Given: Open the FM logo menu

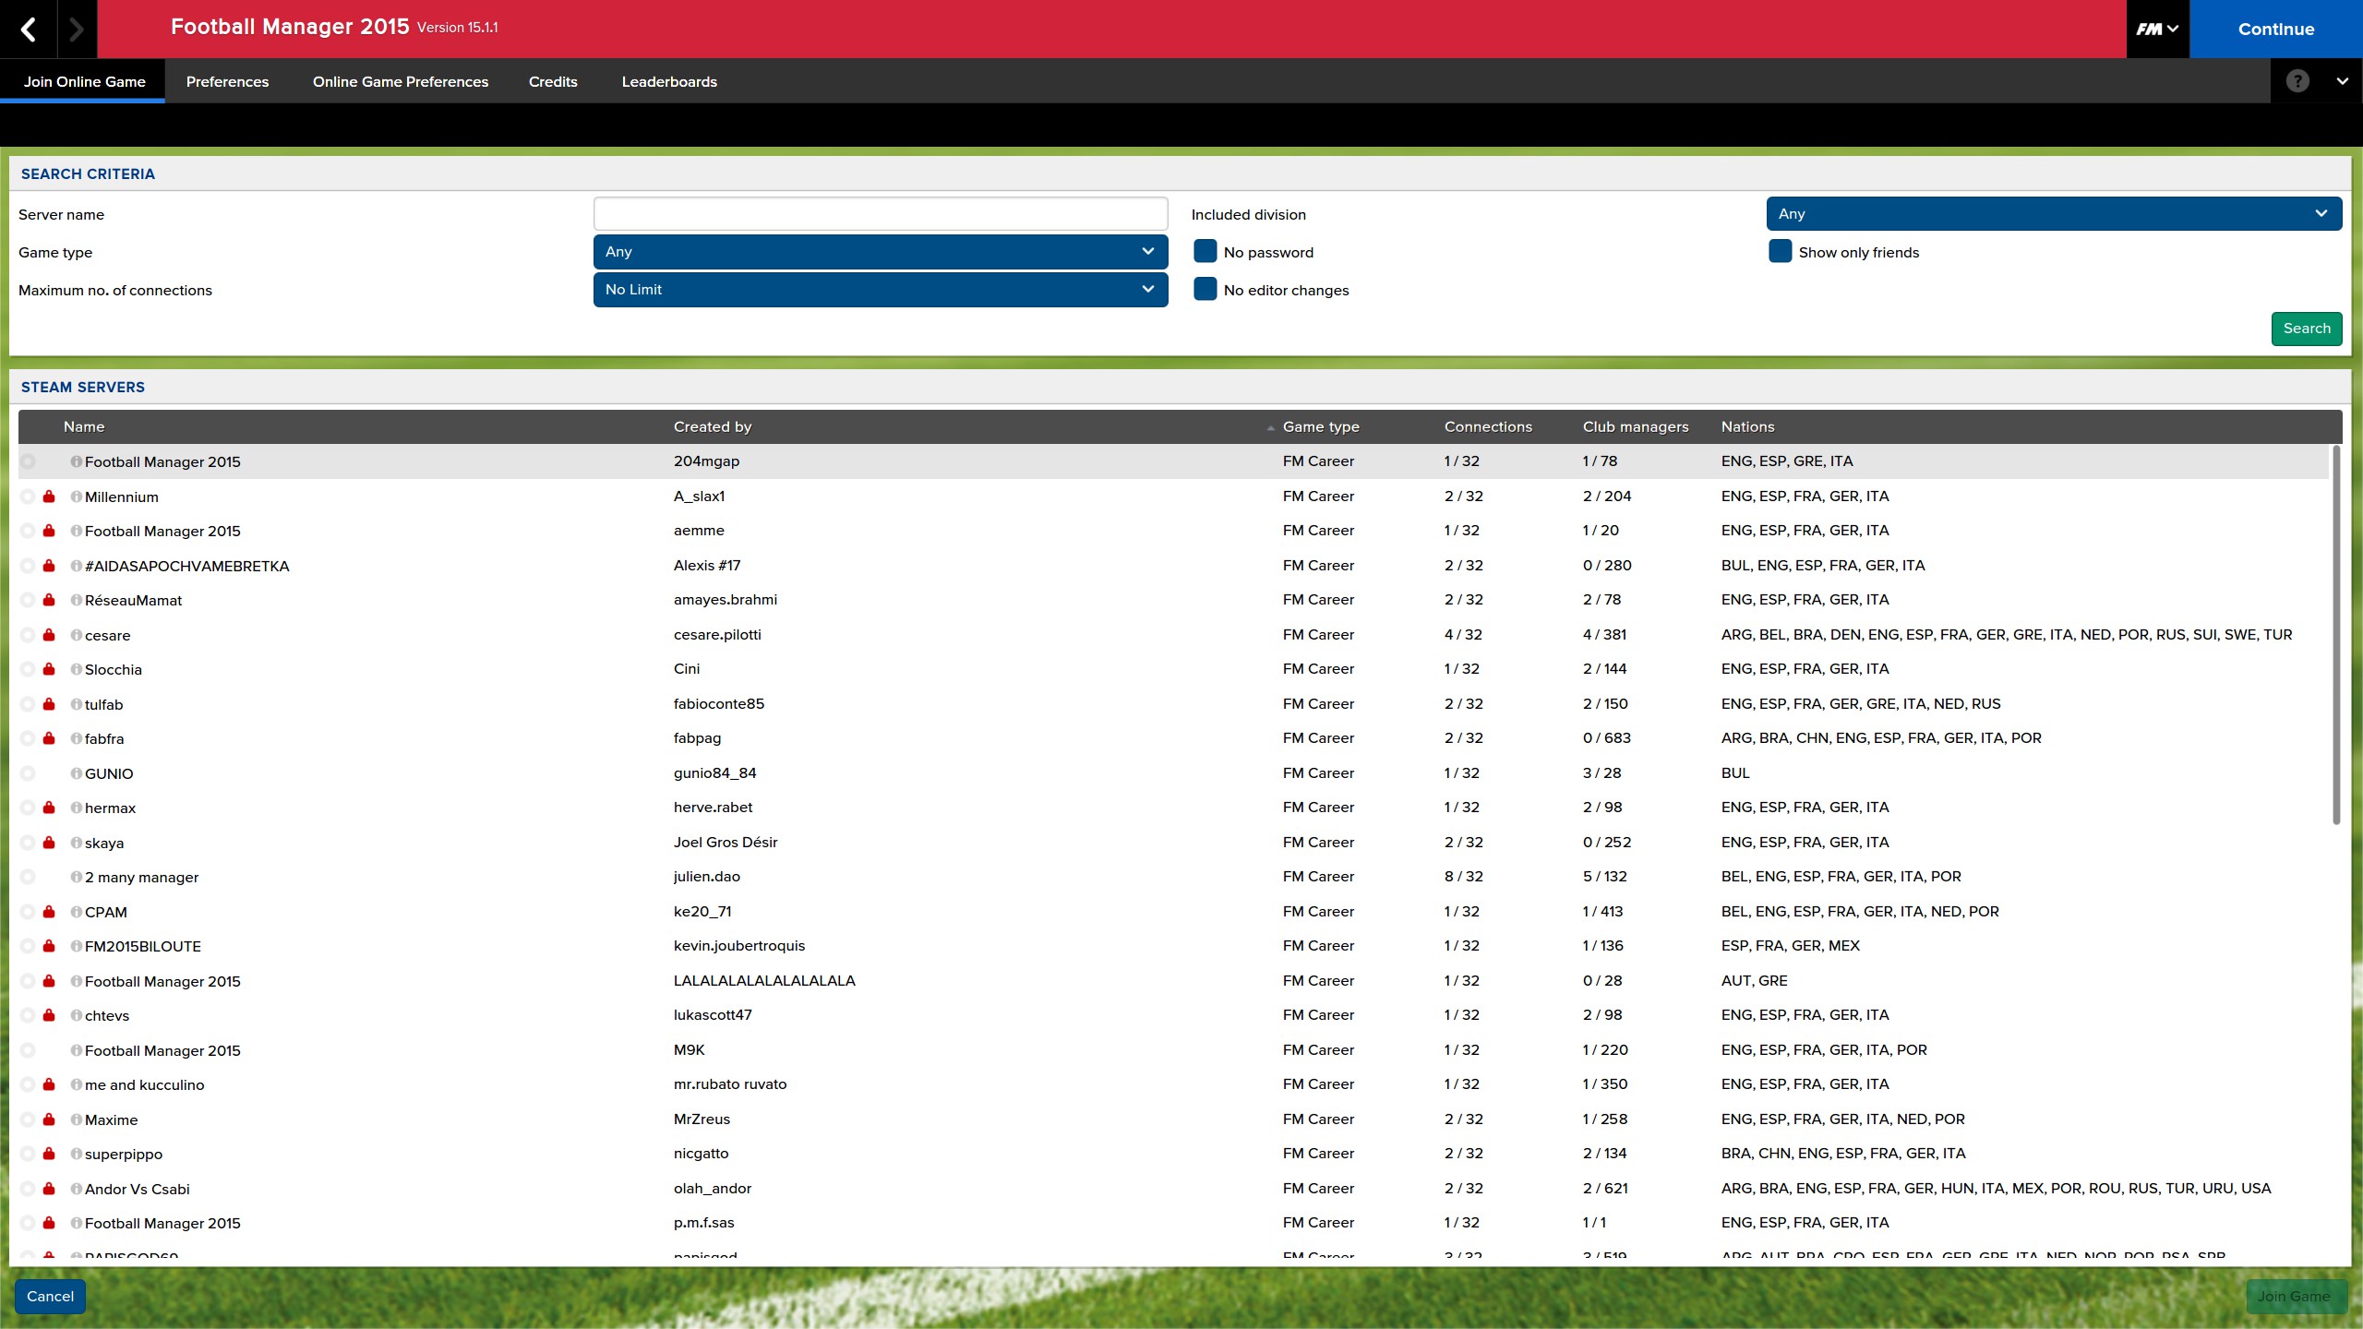Looking at the screenshot, I should 2157,29.
